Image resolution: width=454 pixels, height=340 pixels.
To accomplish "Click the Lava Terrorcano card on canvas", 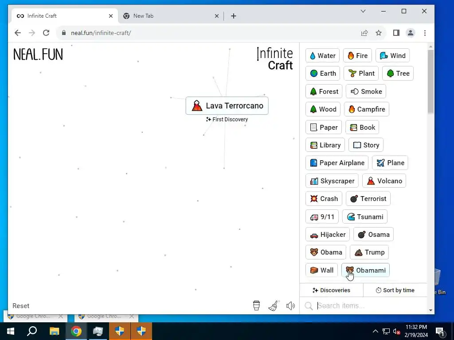I will point(227,106).
